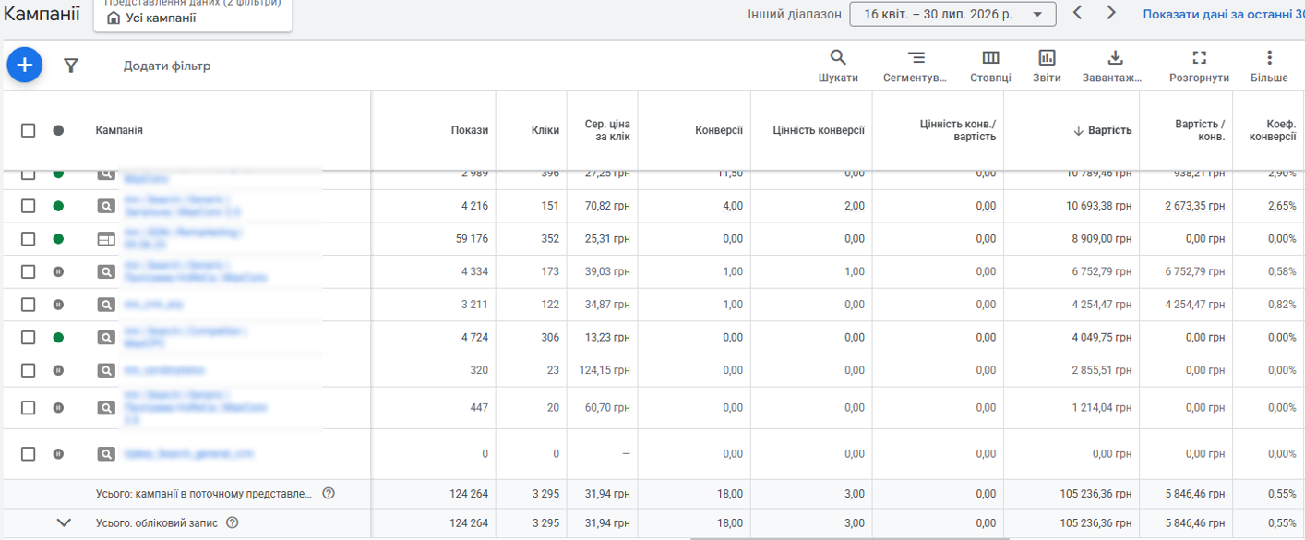This screenshot has height=540, width=1305.
Task: Tick the checkbox of the zero-impressions row
Action: (28, 453)
